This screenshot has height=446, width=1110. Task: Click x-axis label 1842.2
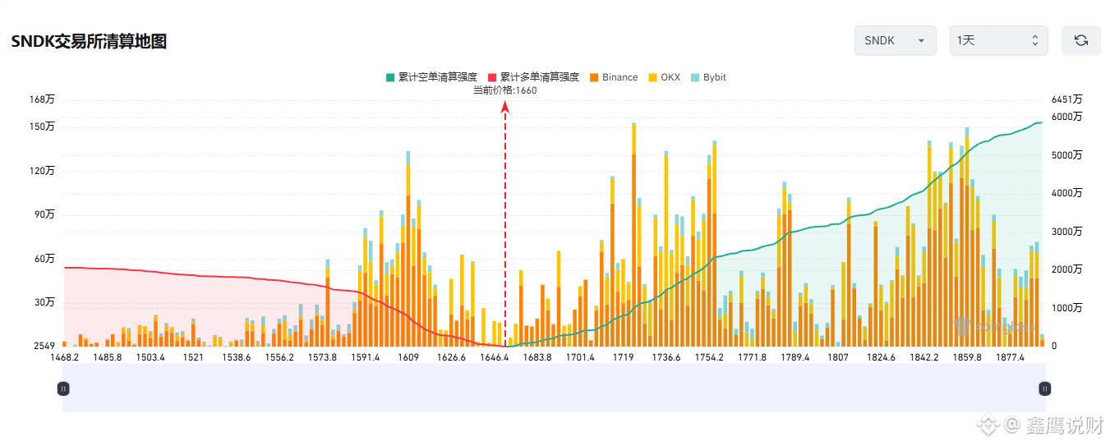click(x=924, y=357)
